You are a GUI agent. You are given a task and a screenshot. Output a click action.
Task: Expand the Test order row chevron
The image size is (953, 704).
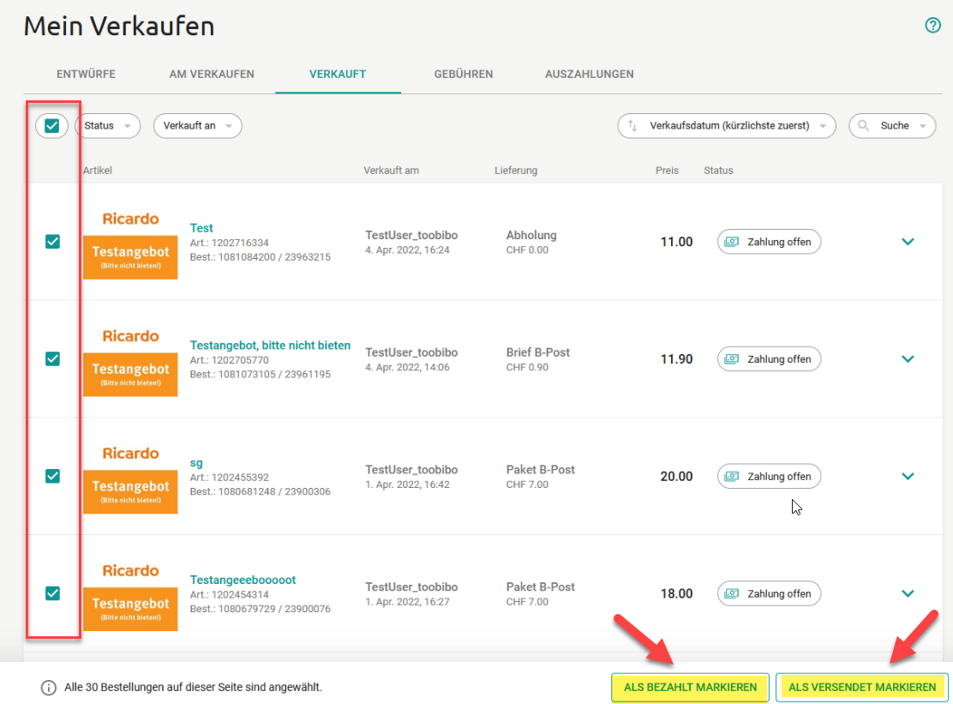click(x=908, y=242)
